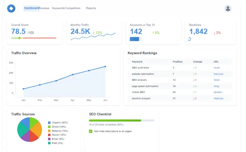Open the Reports tab
The height and width of the screenshot is (152, 246).
coord(91,8)
